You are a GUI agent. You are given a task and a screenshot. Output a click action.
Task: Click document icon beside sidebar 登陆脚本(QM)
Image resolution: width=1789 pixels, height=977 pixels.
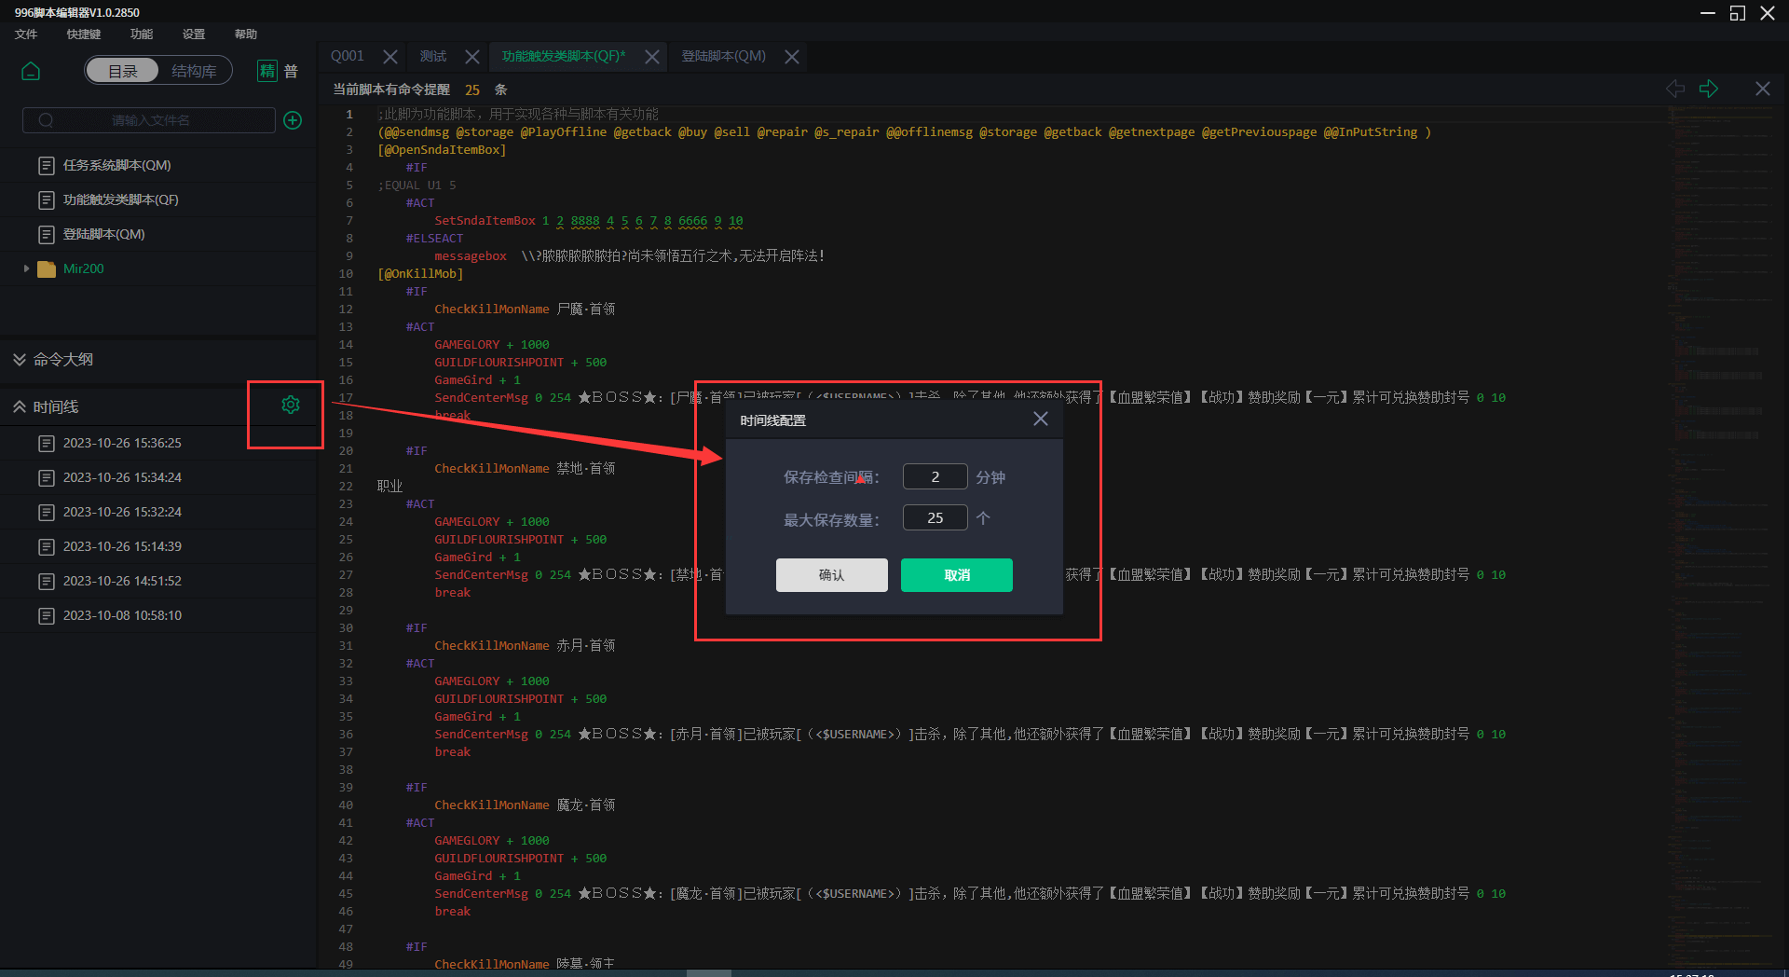tap(47, 234)
